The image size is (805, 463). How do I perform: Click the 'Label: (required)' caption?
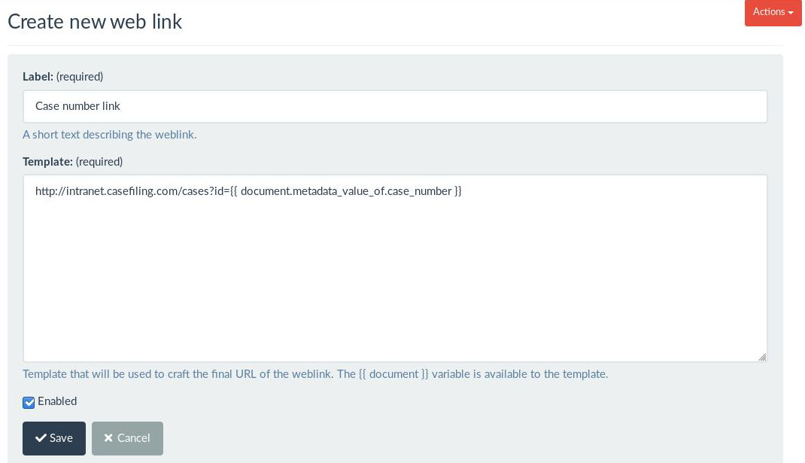point(62,77)
